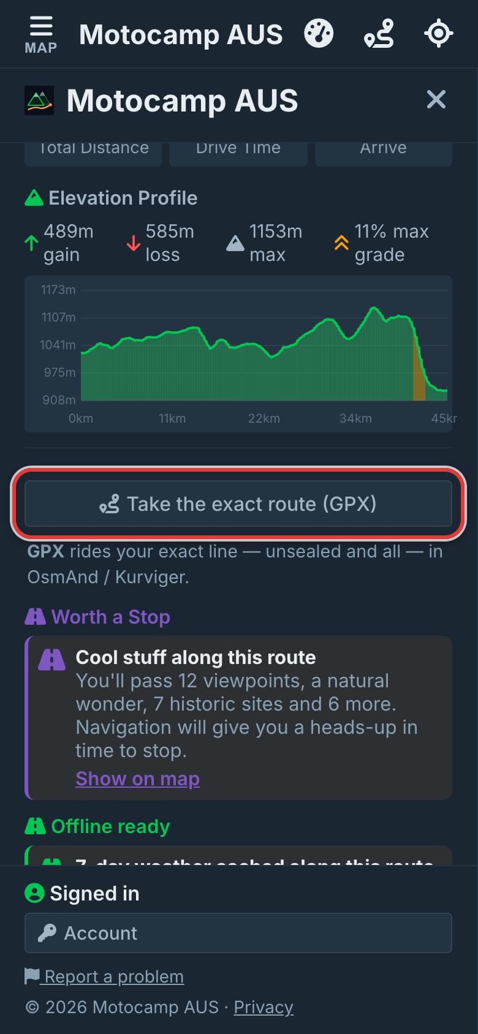
Task: Show cool stuff on map
Action: click(x=138, y=779)
